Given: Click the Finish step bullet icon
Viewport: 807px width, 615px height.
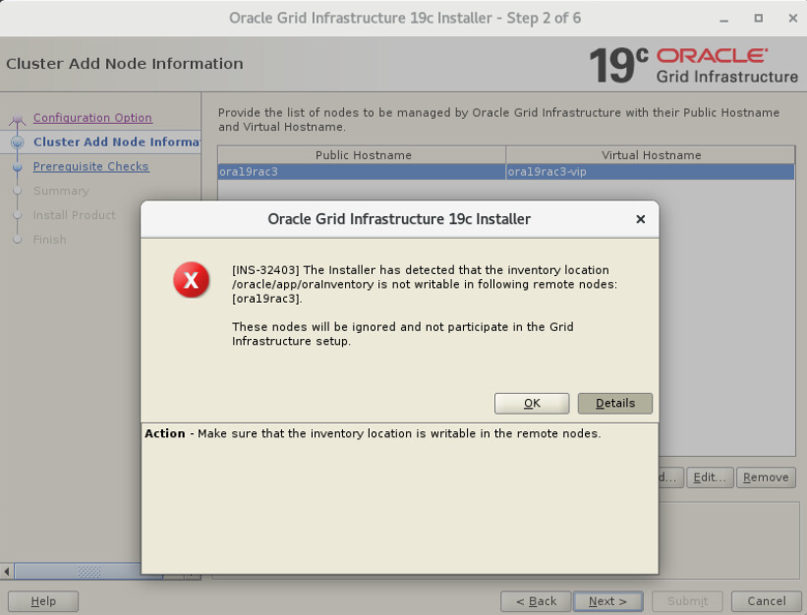Looking at the screenshot, I should (x=18, y=240).
